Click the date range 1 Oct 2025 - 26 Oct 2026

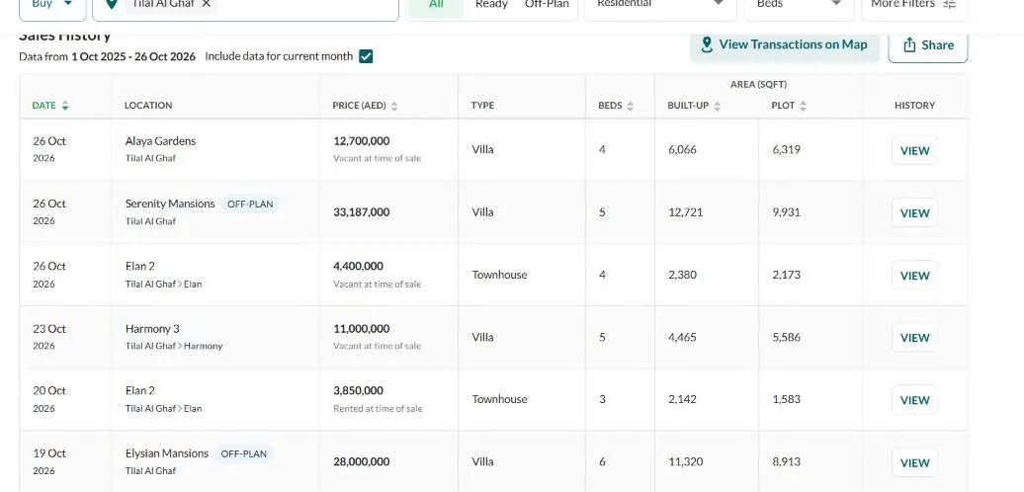point(133,56)
